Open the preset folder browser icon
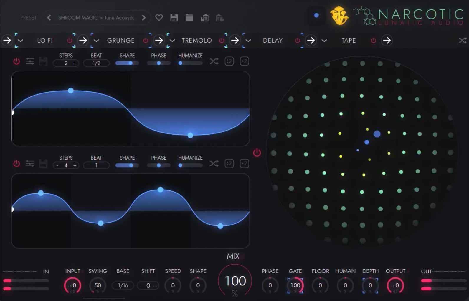 pos(189,18)
